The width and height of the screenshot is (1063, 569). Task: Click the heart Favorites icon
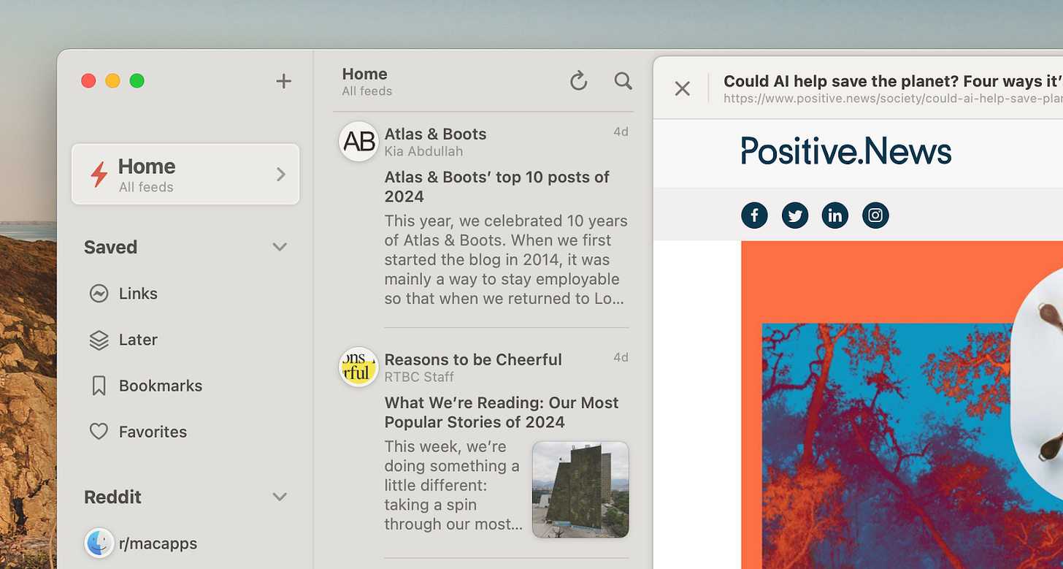pyautogui.click(x=99, y=432)
